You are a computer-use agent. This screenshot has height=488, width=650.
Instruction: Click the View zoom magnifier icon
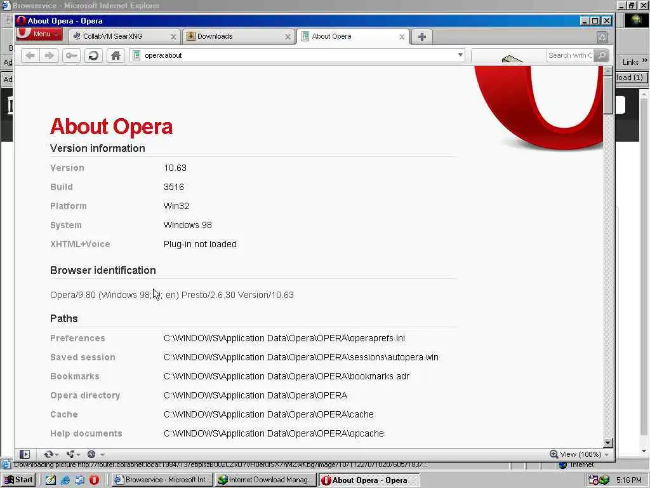pyautogui.click(x=554, y=454)
